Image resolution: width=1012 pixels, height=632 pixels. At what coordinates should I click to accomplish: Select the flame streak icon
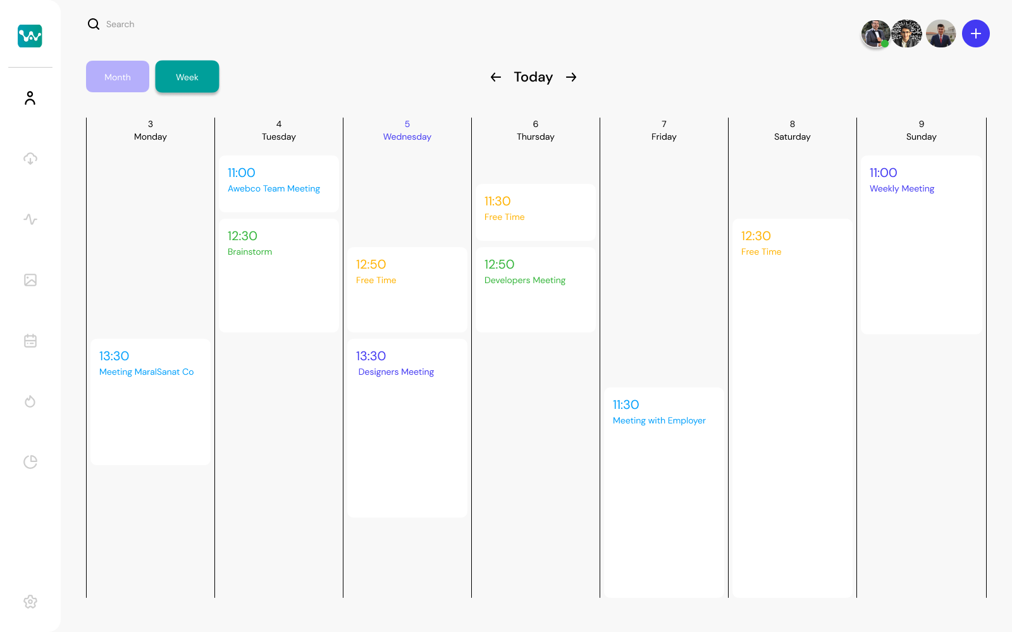tap(30, 401)
